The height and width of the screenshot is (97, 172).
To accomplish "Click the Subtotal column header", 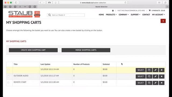I will [106, 64].
